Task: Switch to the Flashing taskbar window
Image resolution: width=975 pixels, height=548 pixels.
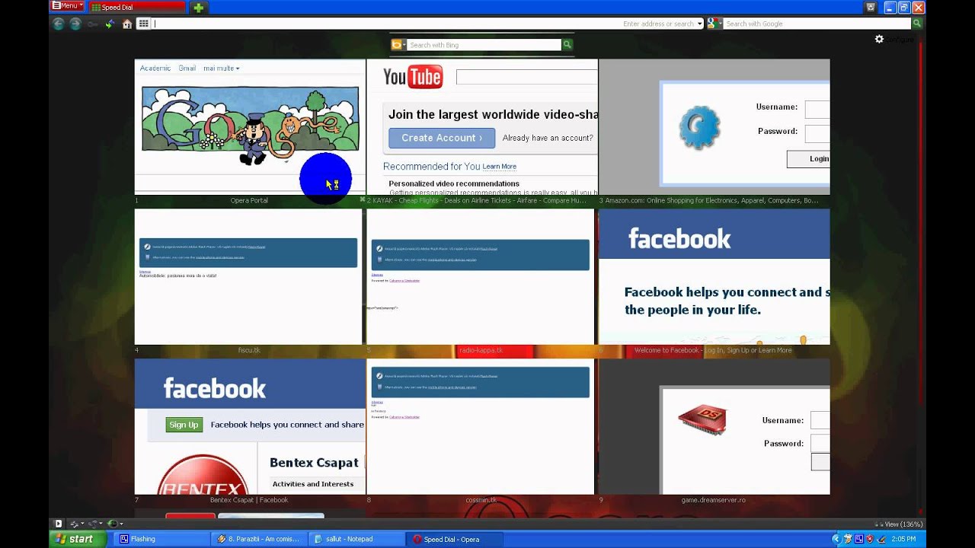Action: tap(164, 539)
